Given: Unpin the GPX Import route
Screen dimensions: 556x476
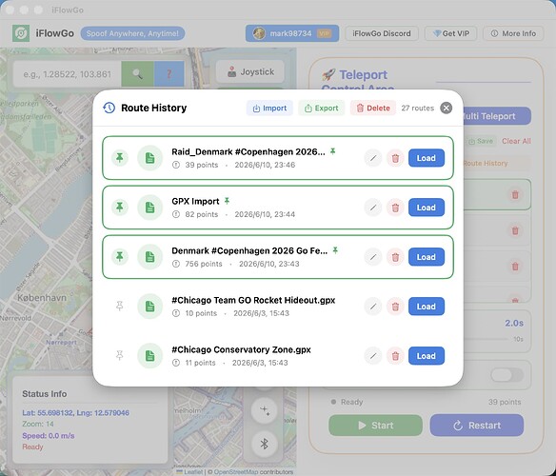Looking at the screenshot, I should point(120,208).
